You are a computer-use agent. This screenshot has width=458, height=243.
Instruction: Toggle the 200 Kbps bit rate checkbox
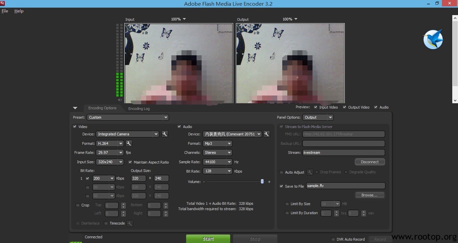[x=87, y=178]
